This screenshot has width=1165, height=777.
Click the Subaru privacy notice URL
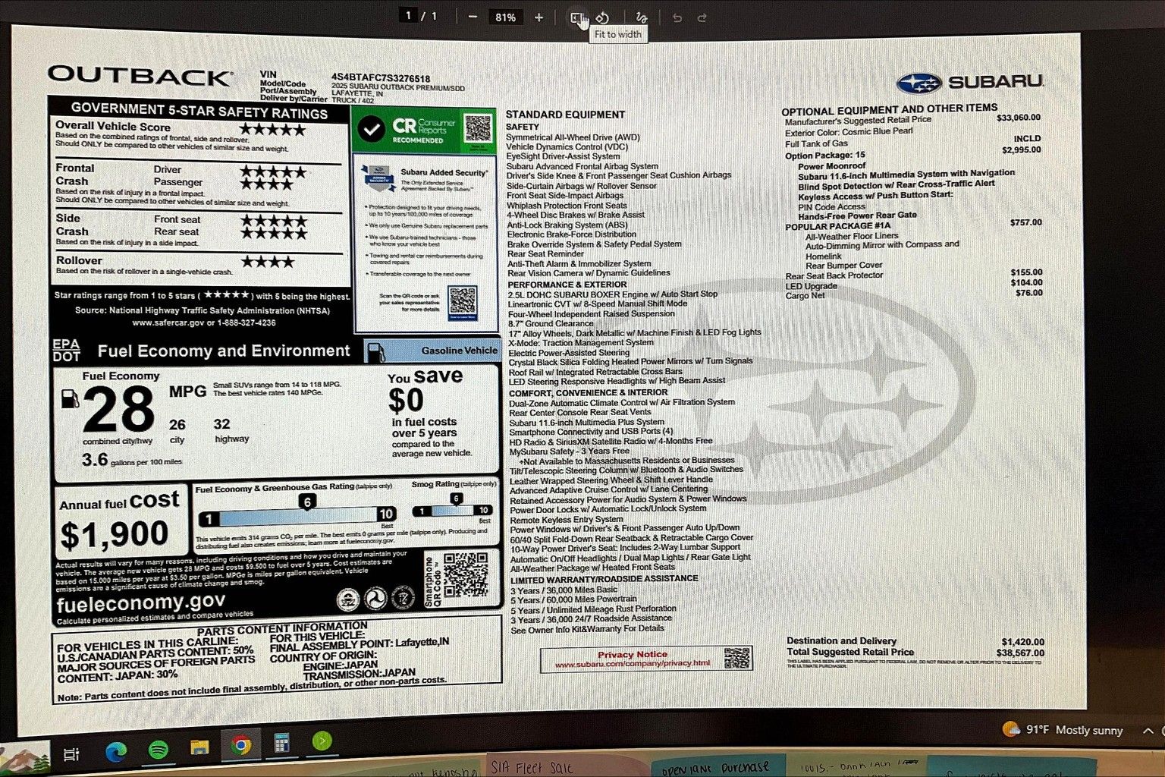pyautogui.click(x=632, y=664)
